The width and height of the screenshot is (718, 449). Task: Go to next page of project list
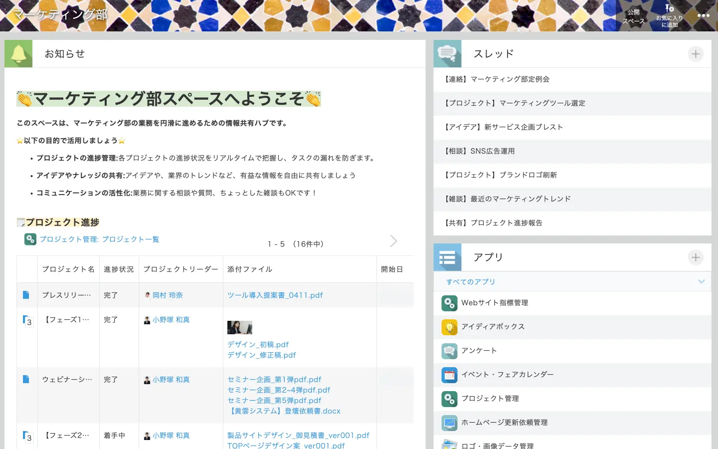click(393, 241)
